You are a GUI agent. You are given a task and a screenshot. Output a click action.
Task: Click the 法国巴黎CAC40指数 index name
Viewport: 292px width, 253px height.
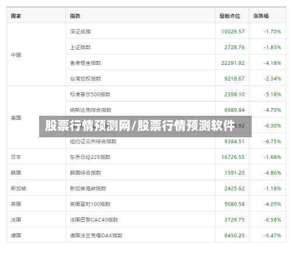[x=94, y=220]
